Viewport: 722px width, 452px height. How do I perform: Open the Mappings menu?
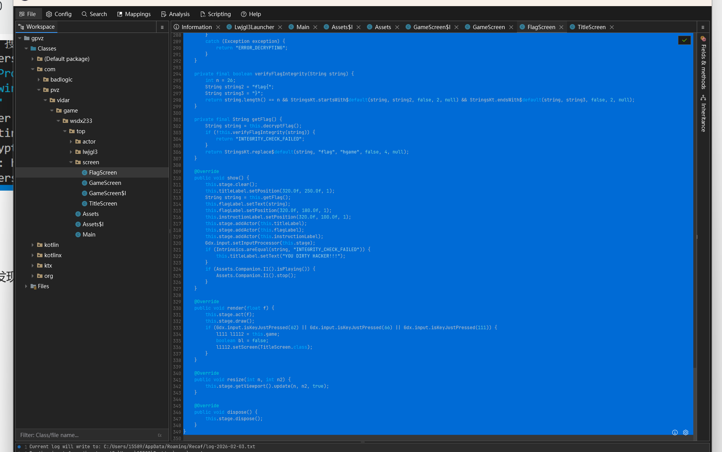134,14
